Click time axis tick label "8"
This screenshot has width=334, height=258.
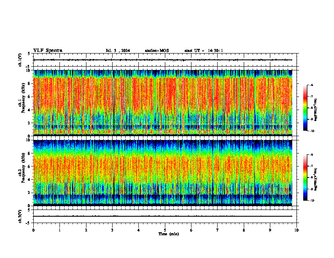click(x=244, y=230)
